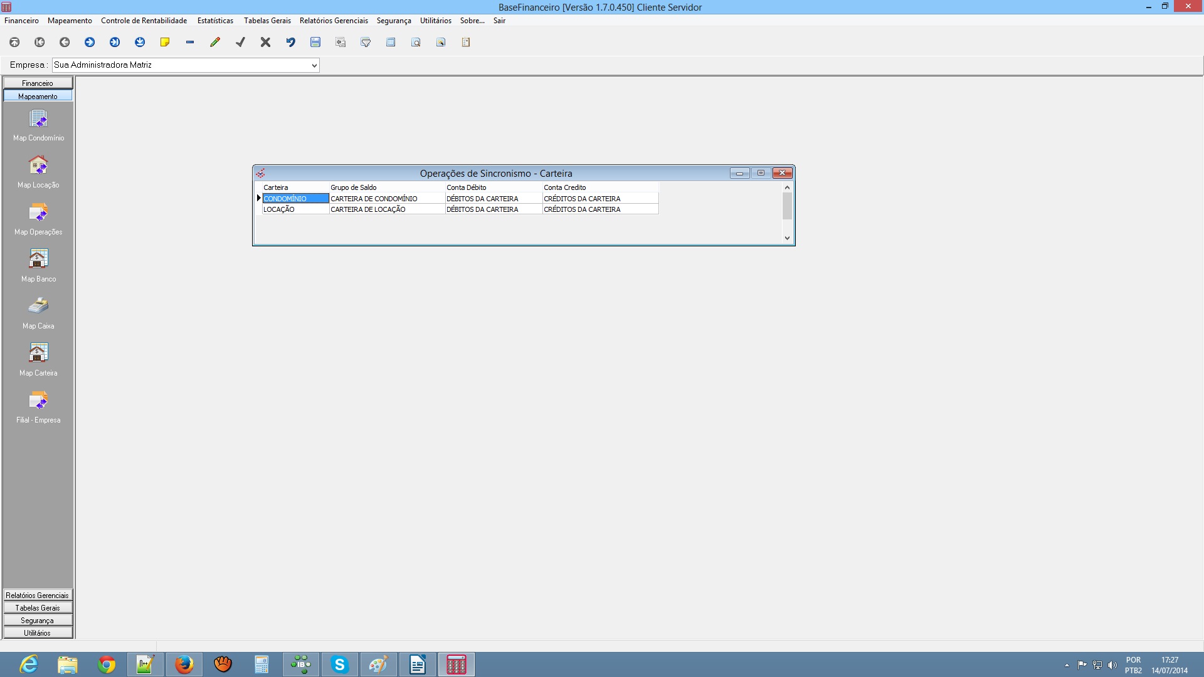Click the checkmark confirm icon in toolbar
The height and width of the screenshot is (677, 1204).
(240, 42)
